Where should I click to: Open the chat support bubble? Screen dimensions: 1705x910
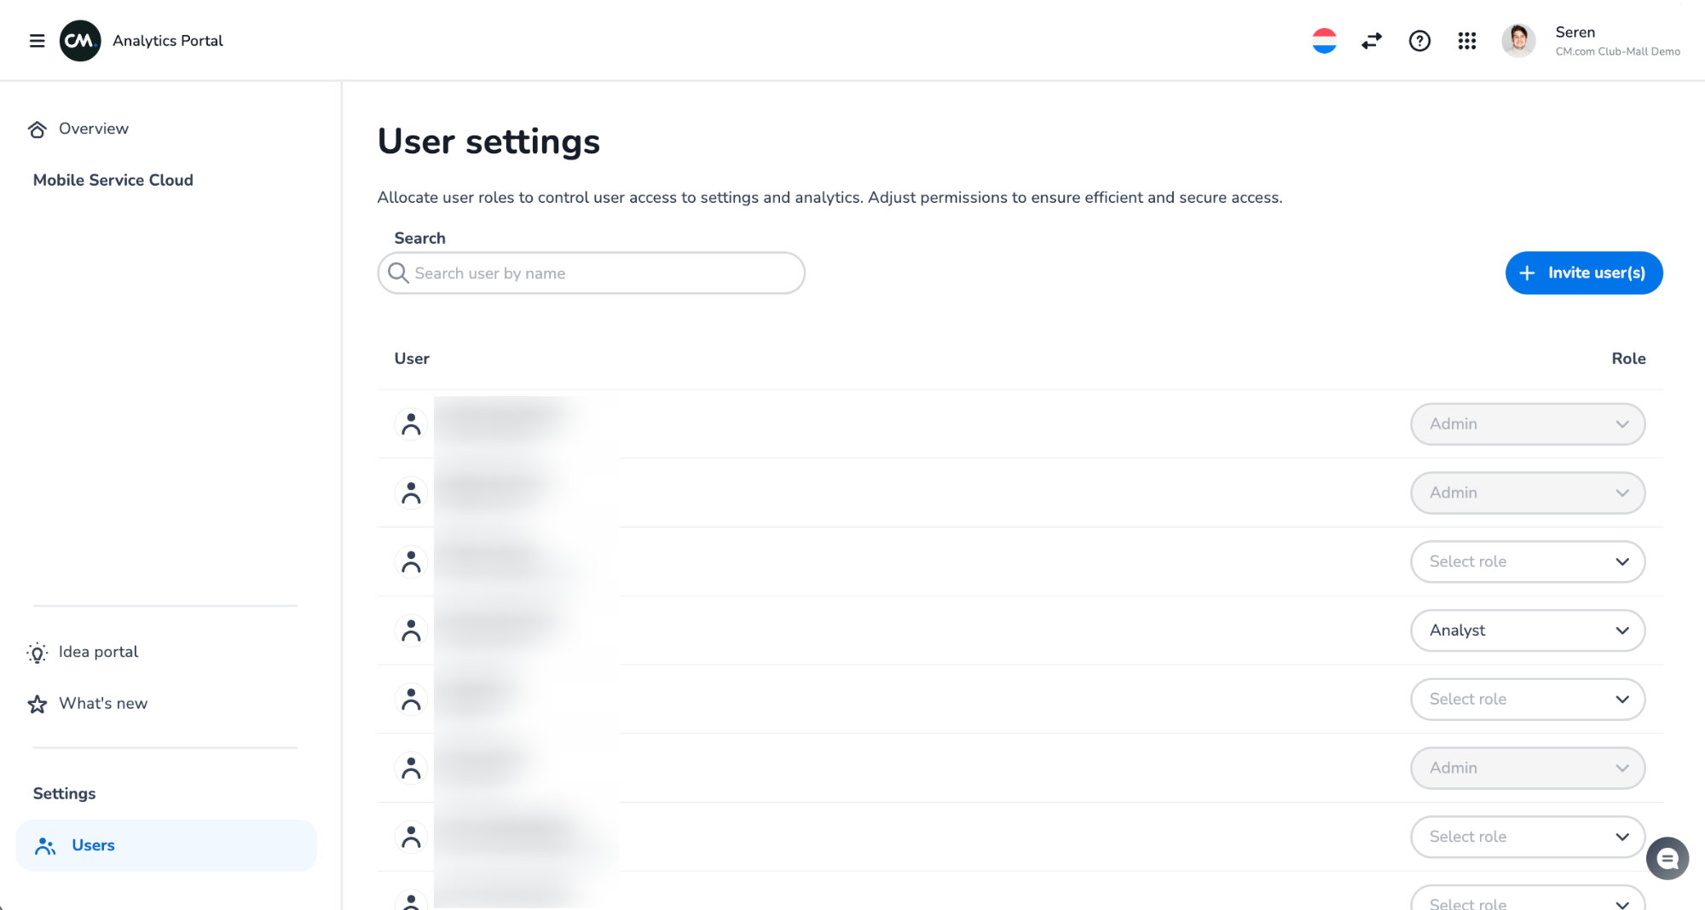click(x=1667, y=858)
